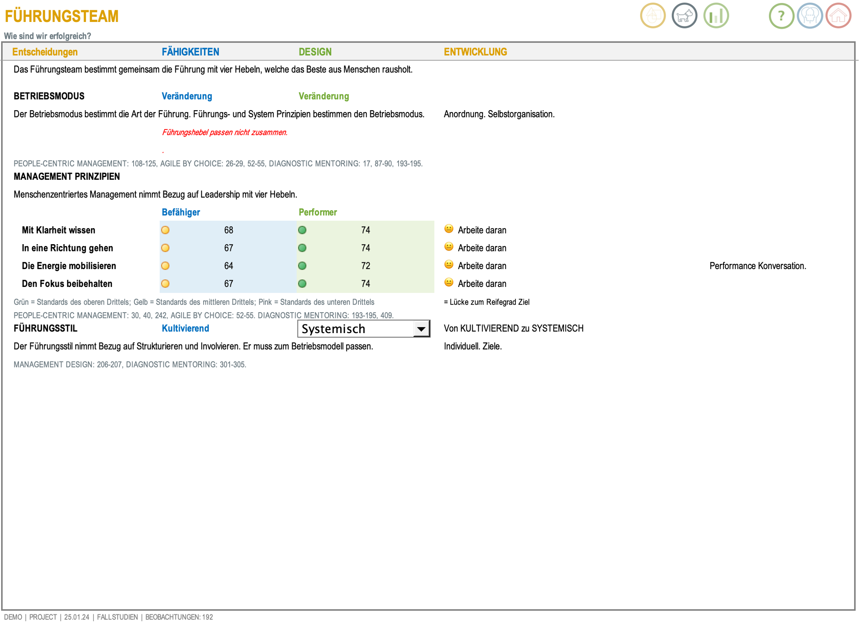
Task: Click the red Führungshebel passen nicht zusammen warning
Action: (225, 132)
